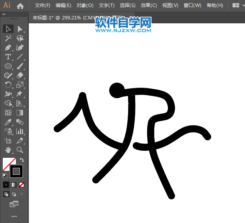Select the Puppet Warp pin tool

(x=20, y=94)
